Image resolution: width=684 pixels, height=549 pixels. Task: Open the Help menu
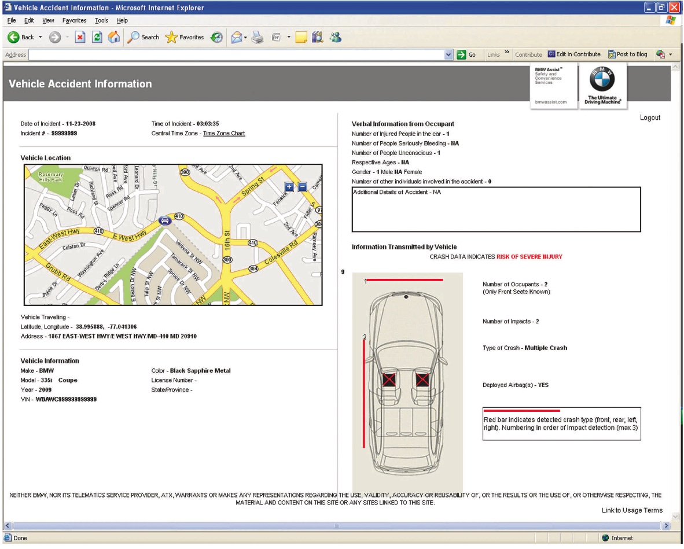click(122, 20)
